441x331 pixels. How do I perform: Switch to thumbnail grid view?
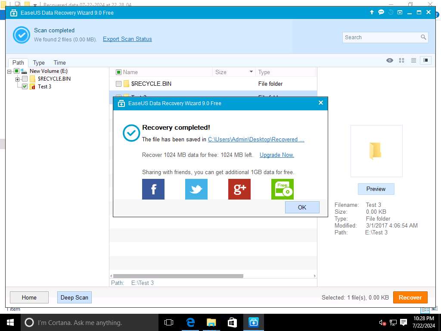402,60
